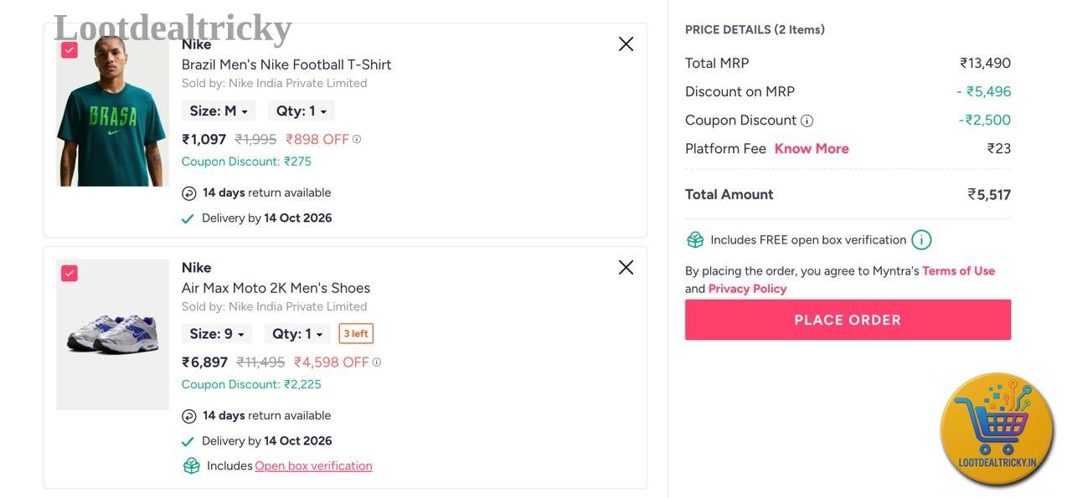Click the PRICE DETAILS (2 Items) heading

tap(755, 30)
